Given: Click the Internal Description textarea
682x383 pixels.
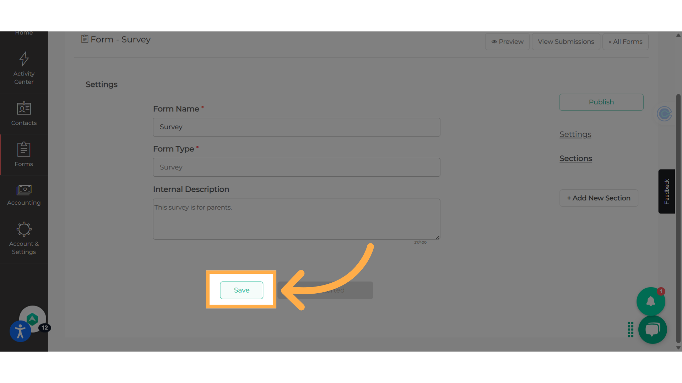Looking at the screenshot, I should click(297, 219).
